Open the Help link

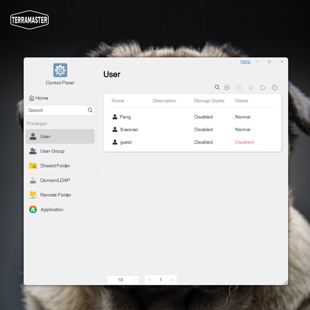pos(245,61)
